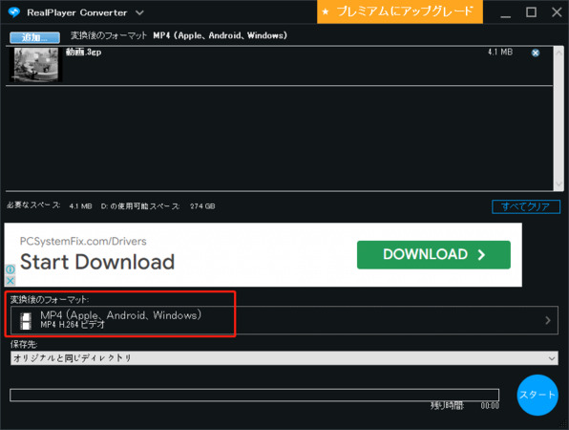Image resolution: width=569 pixels, height=430 pixels.
Task: Click the プレミアムにアップグレード banner
Action: click(x=400, y=11)
